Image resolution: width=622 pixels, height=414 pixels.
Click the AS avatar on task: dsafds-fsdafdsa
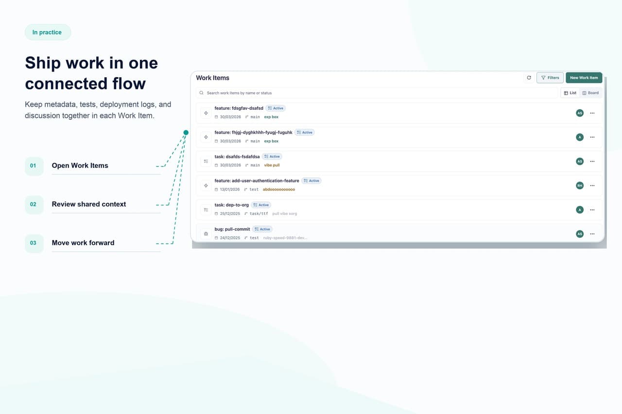pyautogui.click(x=580, y=161)
